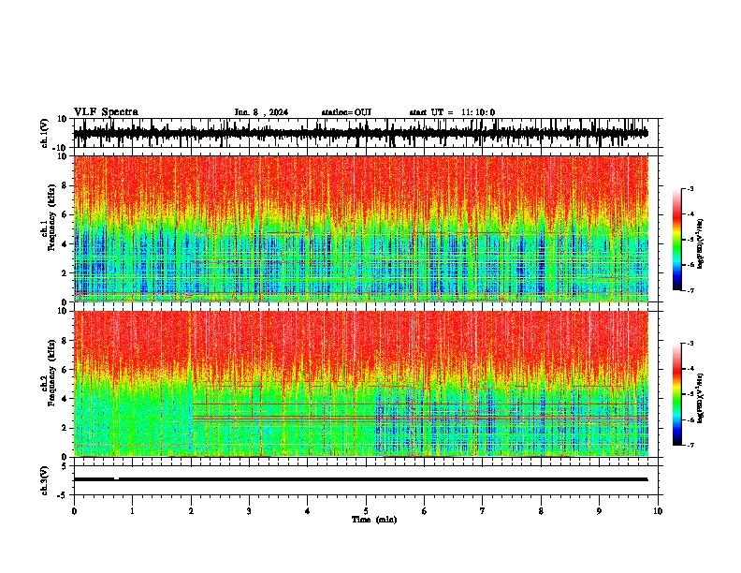
Task: Click time axis tick label "2"
Action: 191,510
